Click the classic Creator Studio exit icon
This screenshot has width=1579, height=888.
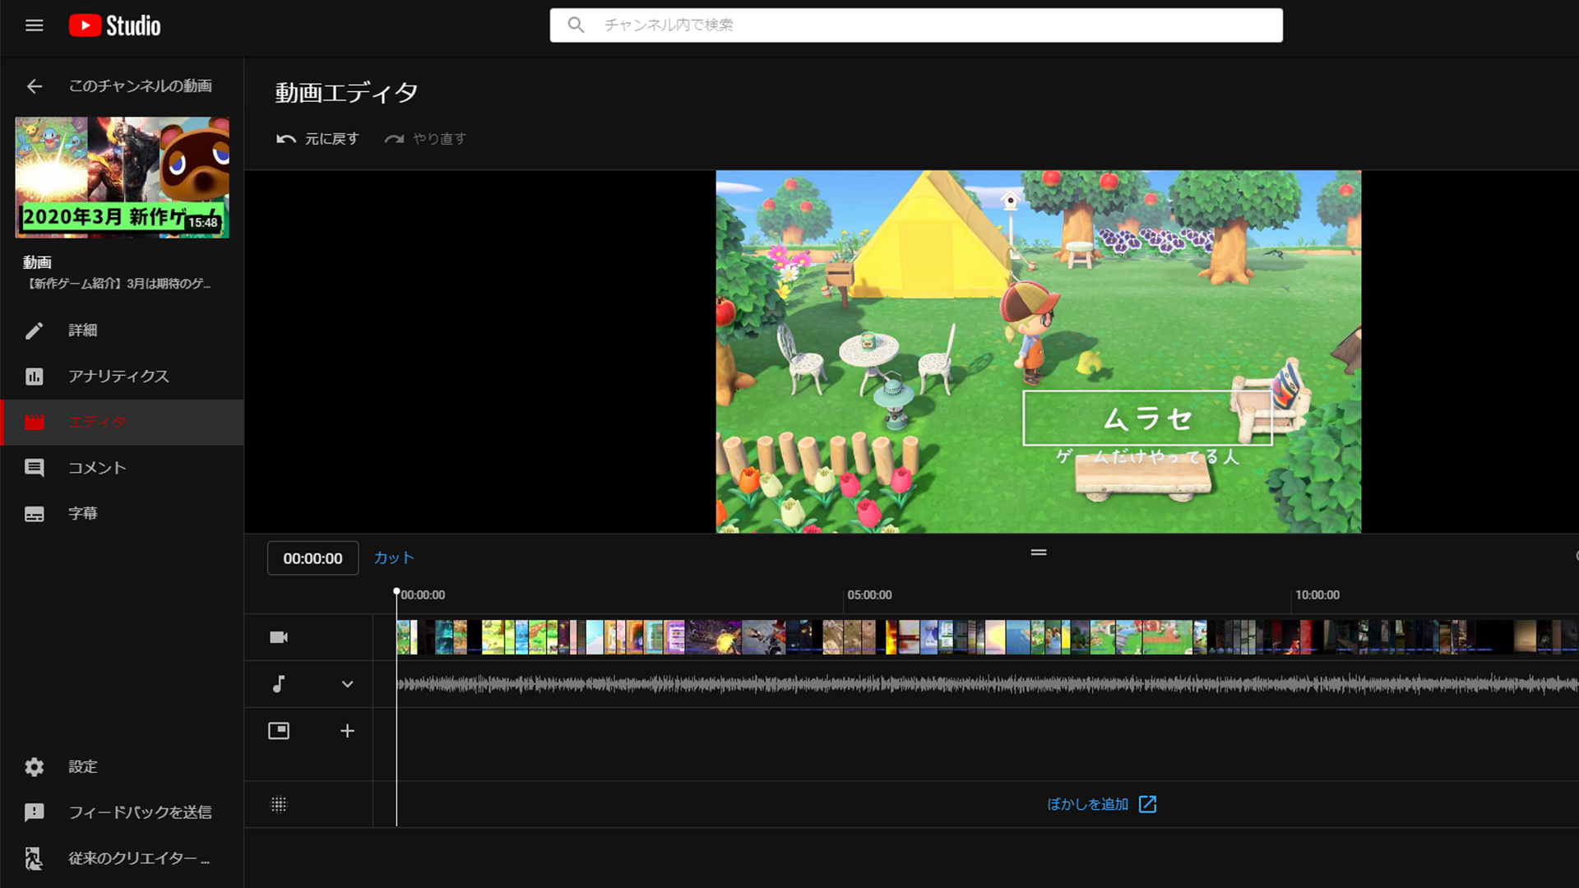coord(34,858)
